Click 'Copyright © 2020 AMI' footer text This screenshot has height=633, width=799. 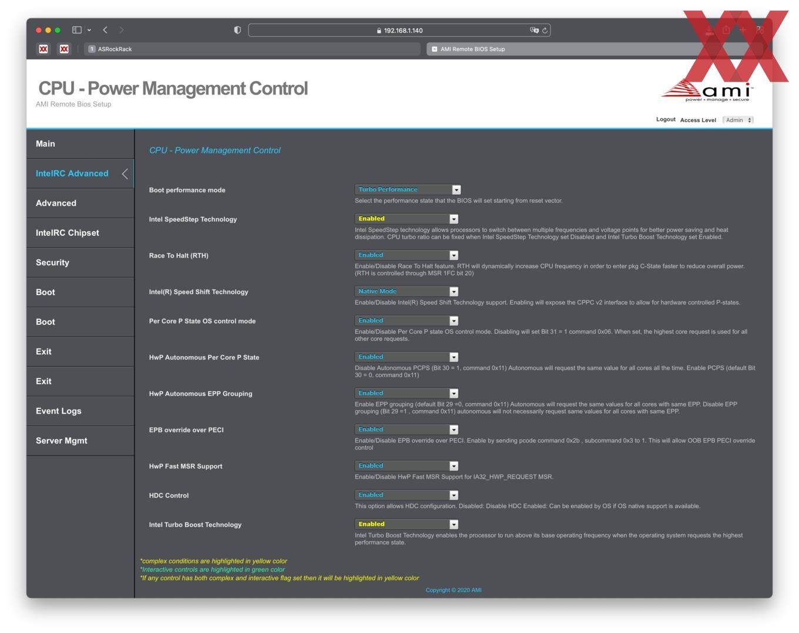[454, 590]
